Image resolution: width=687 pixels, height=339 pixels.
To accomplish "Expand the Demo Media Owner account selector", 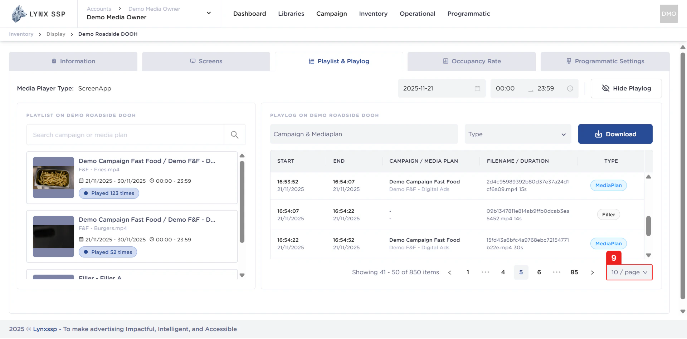I will coord(209,13).
